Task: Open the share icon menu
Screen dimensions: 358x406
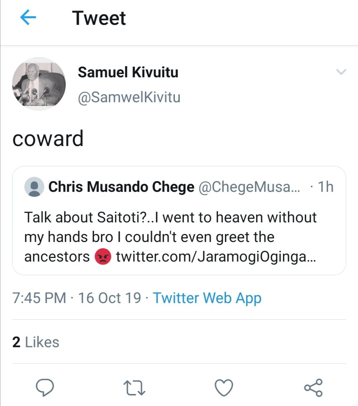Action: pos(313,387)
